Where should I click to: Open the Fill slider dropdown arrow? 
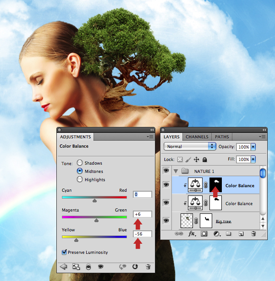(x=253, y=159)
